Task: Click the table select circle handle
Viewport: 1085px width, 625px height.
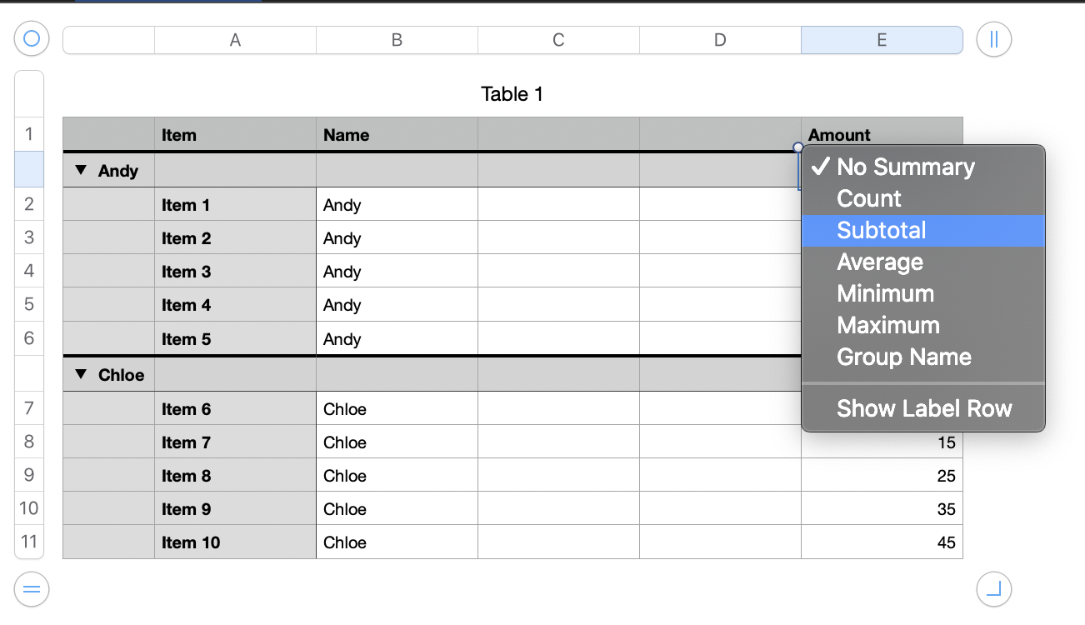Action: click(x=32, y=39)
